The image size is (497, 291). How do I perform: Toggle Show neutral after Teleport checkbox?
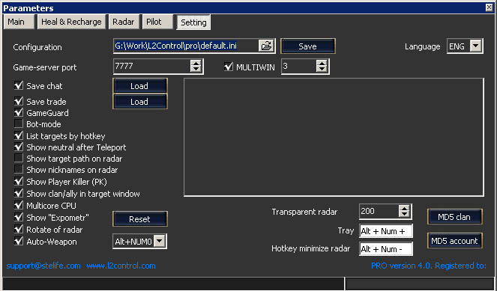click(x=19, y=147)
